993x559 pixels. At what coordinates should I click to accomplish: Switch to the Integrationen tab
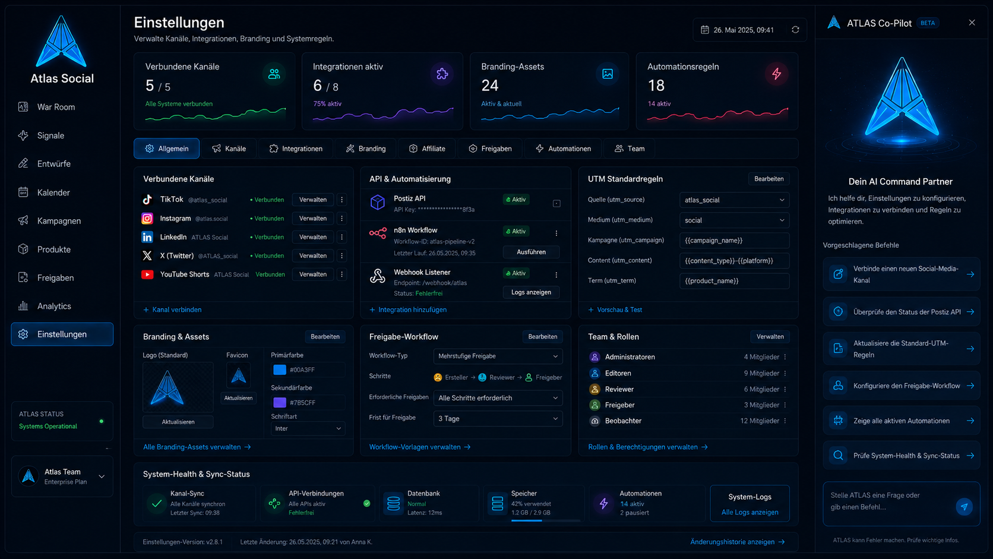[296, 149]
